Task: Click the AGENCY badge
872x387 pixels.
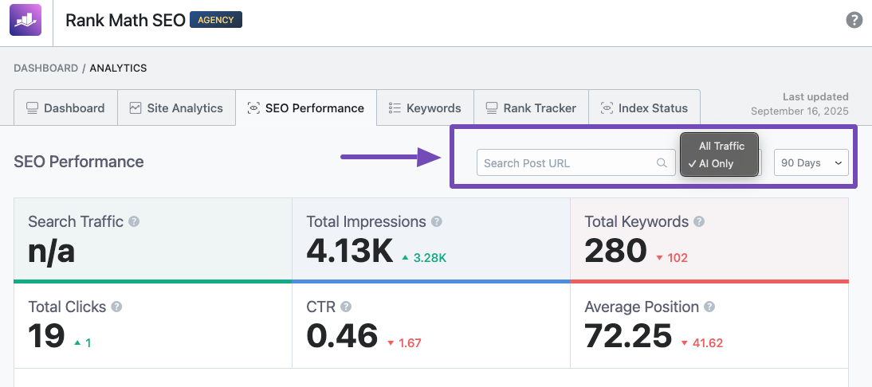Action: click(x=215, y=20)
